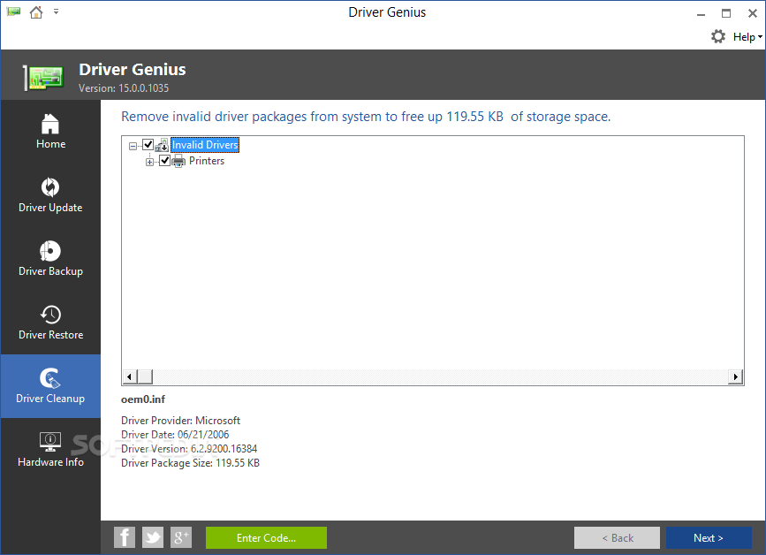Open the Driver Backup section
Image resolution: width=766 pixels, height=555 pixels.
coord(50,258)
